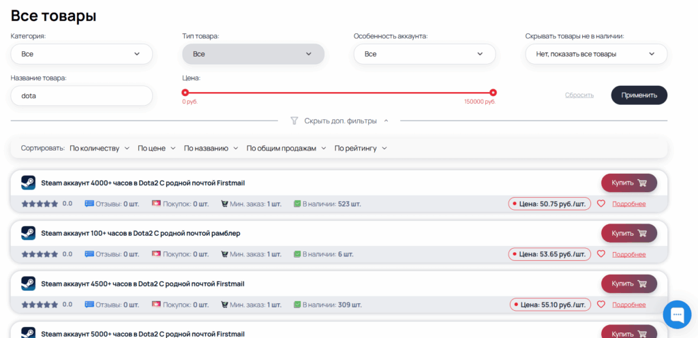
Task: Click В наличии: 6 шт. text
Action: (x=328, y=254)
